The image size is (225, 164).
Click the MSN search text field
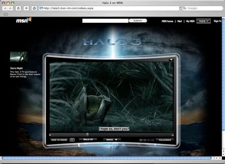pos(105,21)
